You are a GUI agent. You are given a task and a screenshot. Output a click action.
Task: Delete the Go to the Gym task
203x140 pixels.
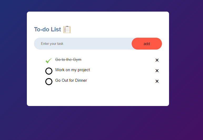pos(157,60)
